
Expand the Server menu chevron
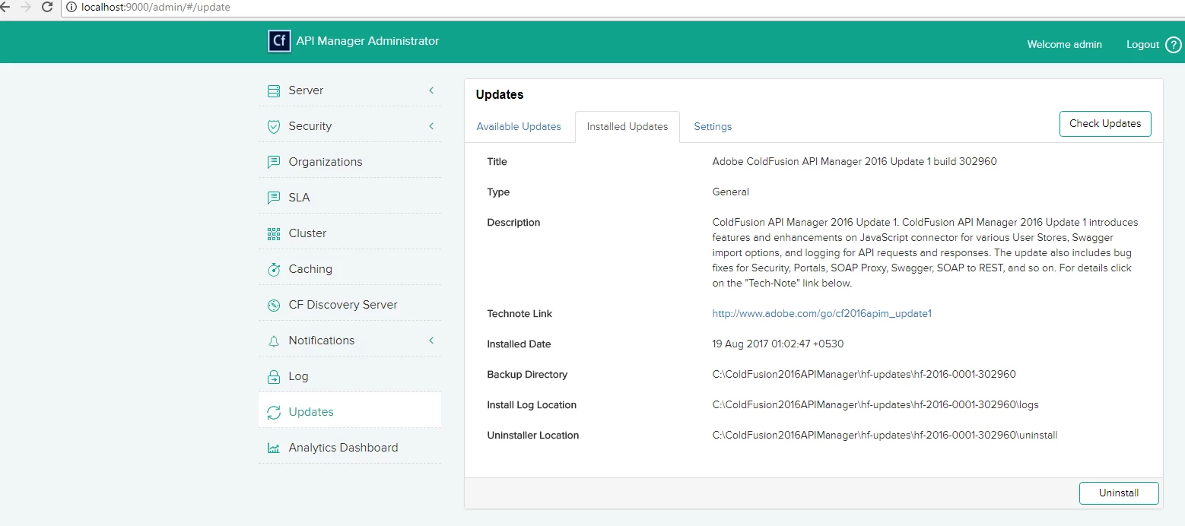(431, 90)
